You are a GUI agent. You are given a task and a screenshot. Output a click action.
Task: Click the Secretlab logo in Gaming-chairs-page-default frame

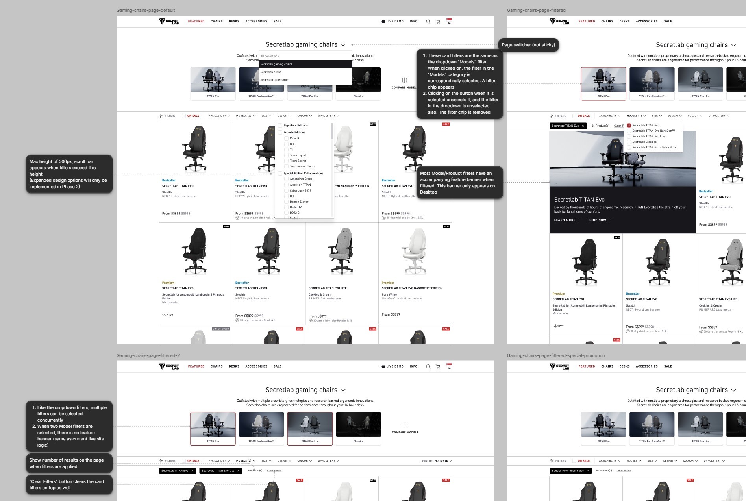169,21
